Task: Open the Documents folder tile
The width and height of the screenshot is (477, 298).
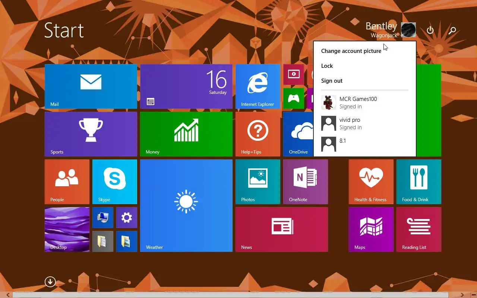Action: pyautogui.click(x=103, y=241)
